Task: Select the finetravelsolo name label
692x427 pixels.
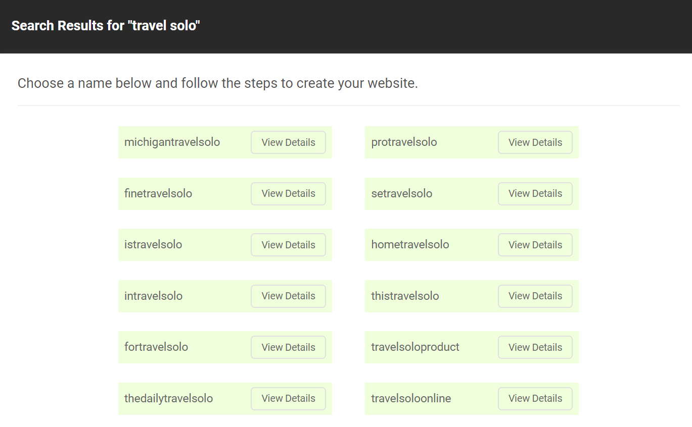Action: point(158,193)
